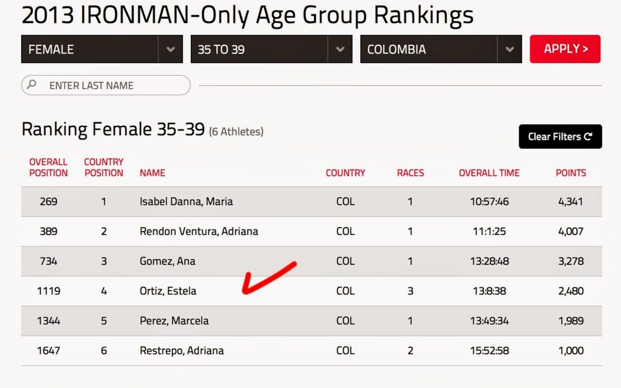
Task: Sort by Overall Position column header
Action: (x=48, y=167)
